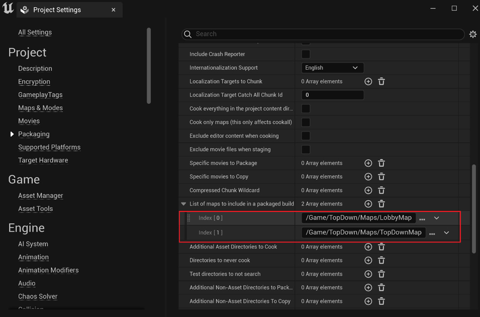Open the All Settings view
The height and width of the screenshot is (317, 480).
pyautogui.click(x=35, y=32)
